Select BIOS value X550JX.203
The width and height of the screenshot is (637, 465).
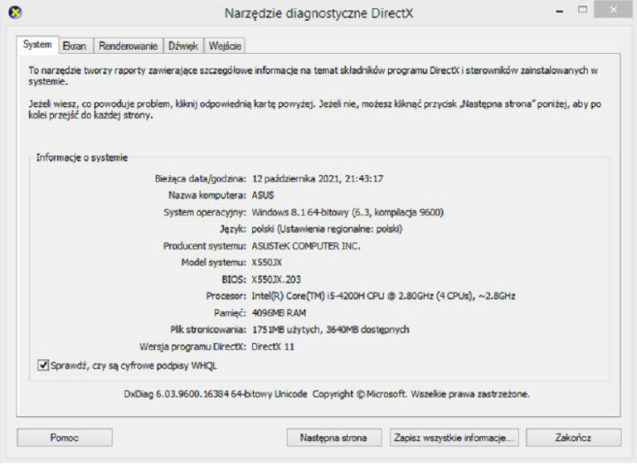[x=276, y=279]
